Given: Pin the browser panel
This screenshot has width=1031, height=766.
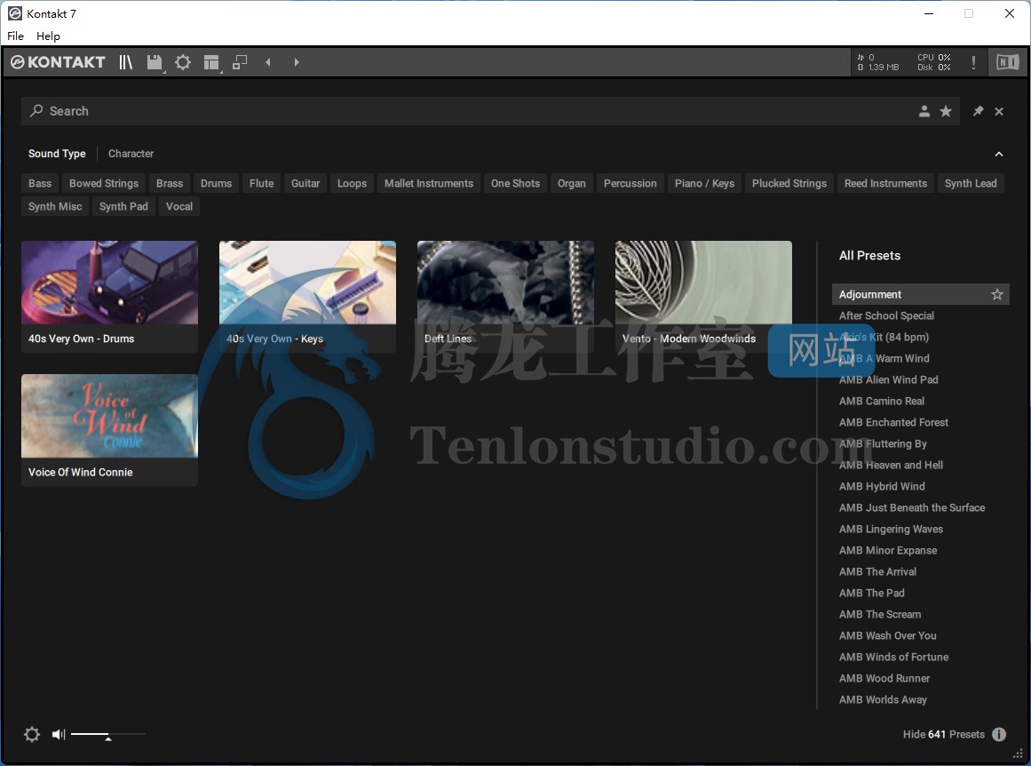Looking at the screenshot, I should coord(979,111).
